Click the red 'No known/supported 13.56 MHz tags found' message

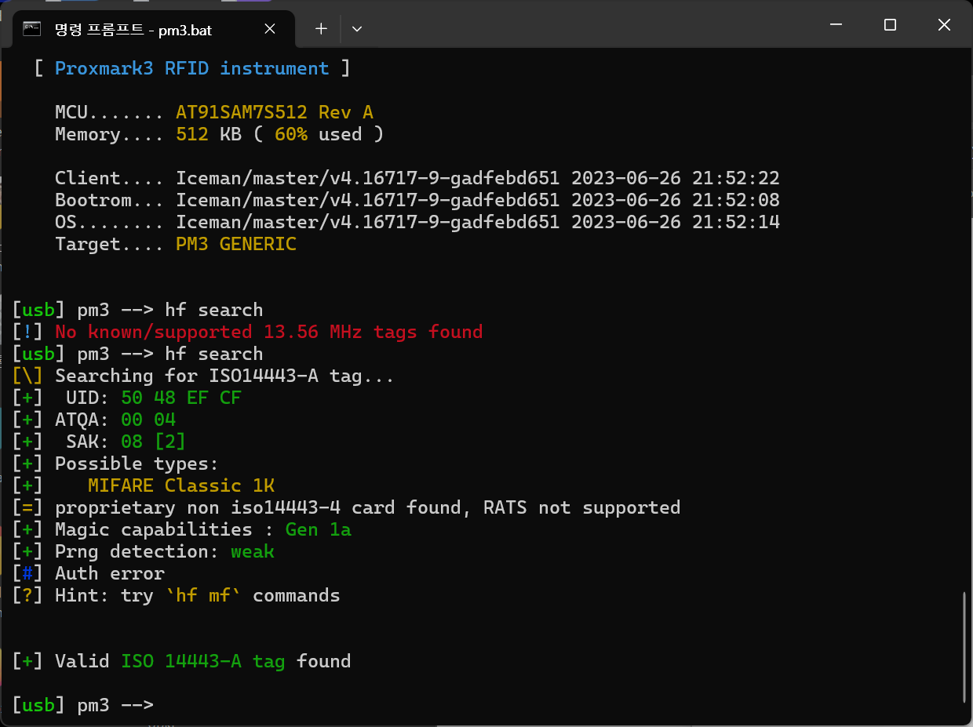point(268,332)
